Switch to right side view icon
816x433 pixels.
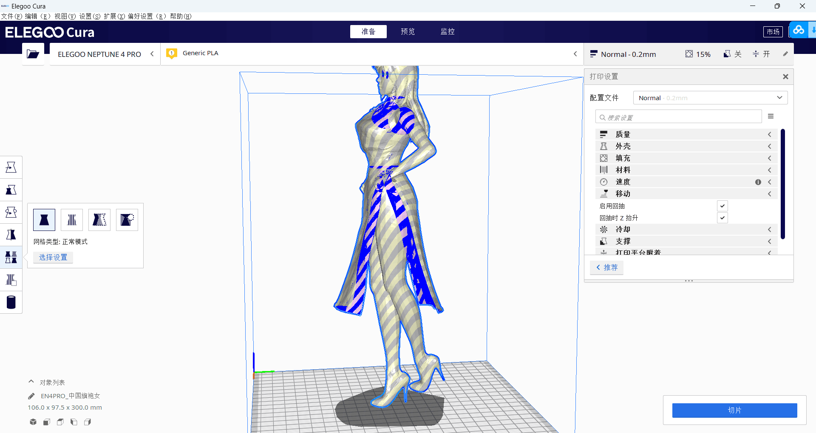[x=88, y=422]
